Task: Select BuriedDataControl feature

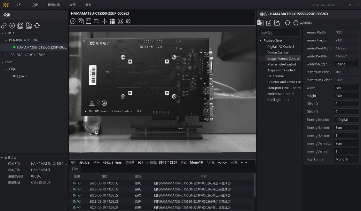Action: point(281,94)
